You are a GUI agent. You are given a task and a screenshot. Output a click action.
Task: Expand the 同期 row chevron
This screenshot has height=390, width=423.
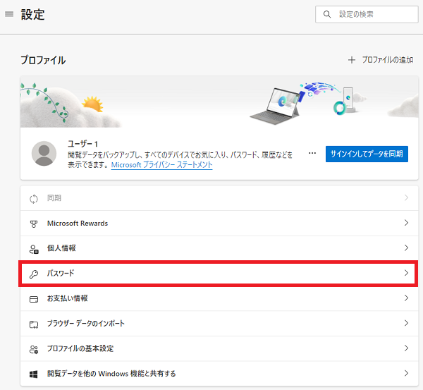[406, 198]
